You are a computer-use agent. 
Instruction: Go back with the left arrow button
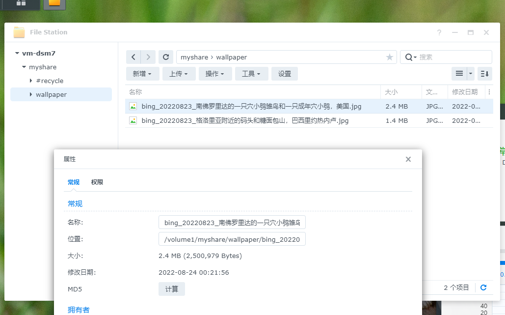(133, 57)
